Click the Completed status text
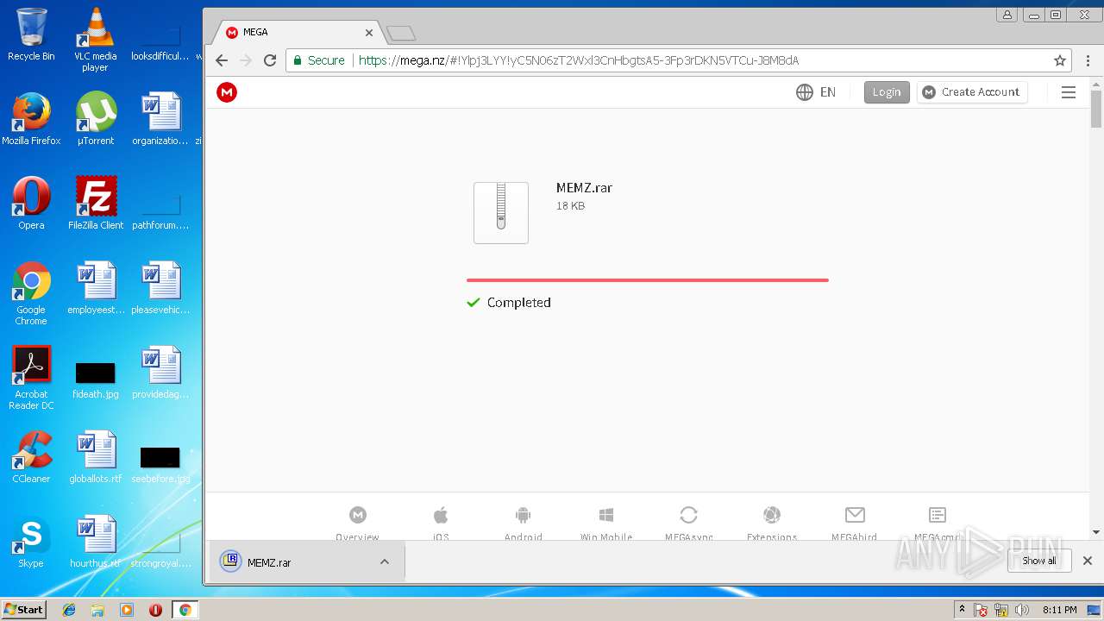Screen dimensions: 1104x621 (x=518, y=303)
